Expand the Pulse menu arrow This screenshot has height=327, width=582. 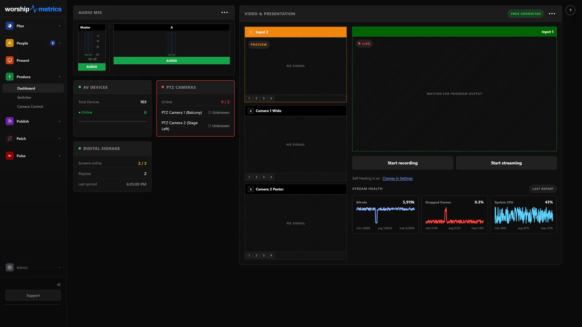click(60, 156)
